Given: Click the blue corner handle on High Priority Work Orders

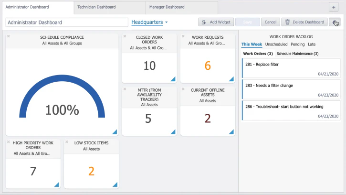Looking at the screenshot, I should pyautogui.click(x=57, y=184).
